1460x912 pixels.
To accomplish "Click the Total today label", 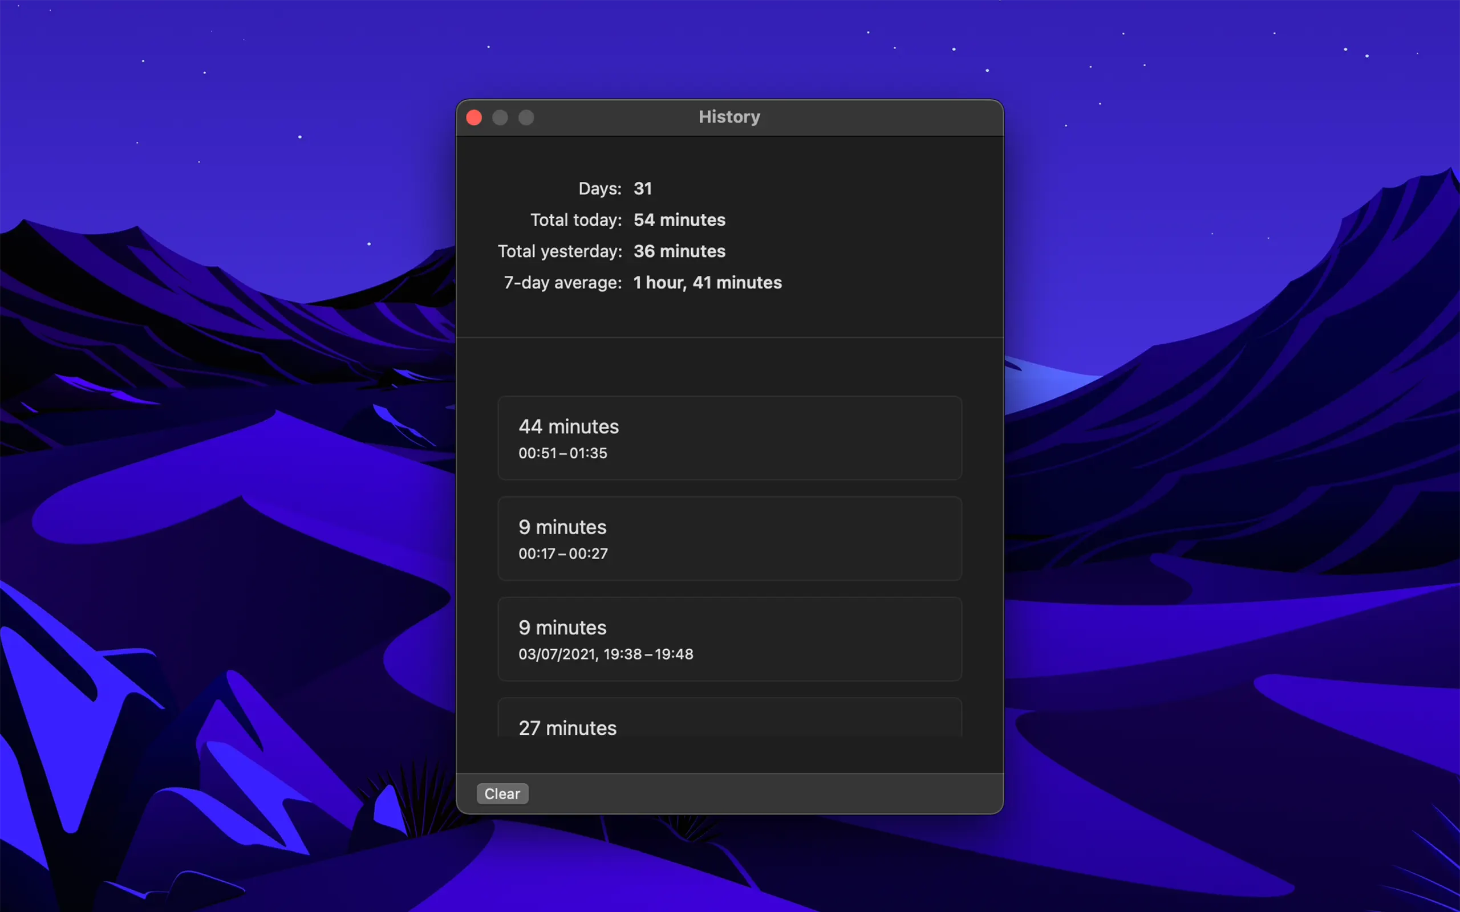I will click(x=575, y=220).
